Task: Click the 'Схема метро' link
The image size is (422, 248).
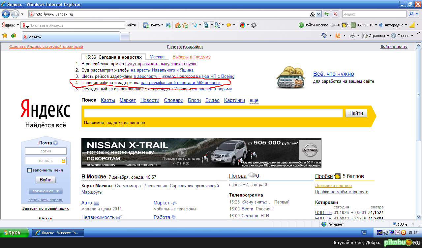Action: click(x=128, y=186)
